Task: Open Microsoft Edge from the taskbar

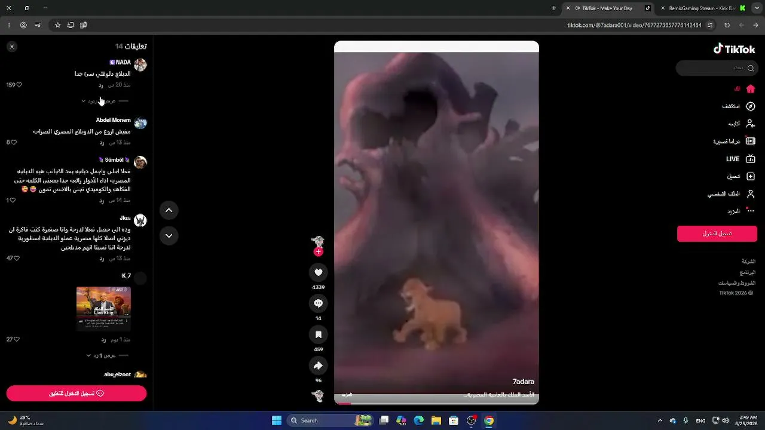Action: coord(419,420)
